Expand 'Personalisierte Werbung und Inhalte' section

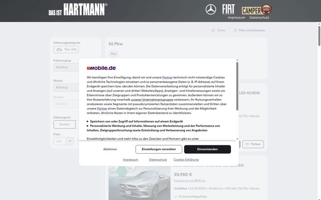click(x=153, y=128)
